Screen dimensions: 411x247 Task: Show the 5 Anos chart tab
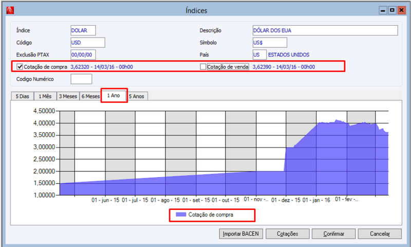pyautogui.click(x=137, y=96)
